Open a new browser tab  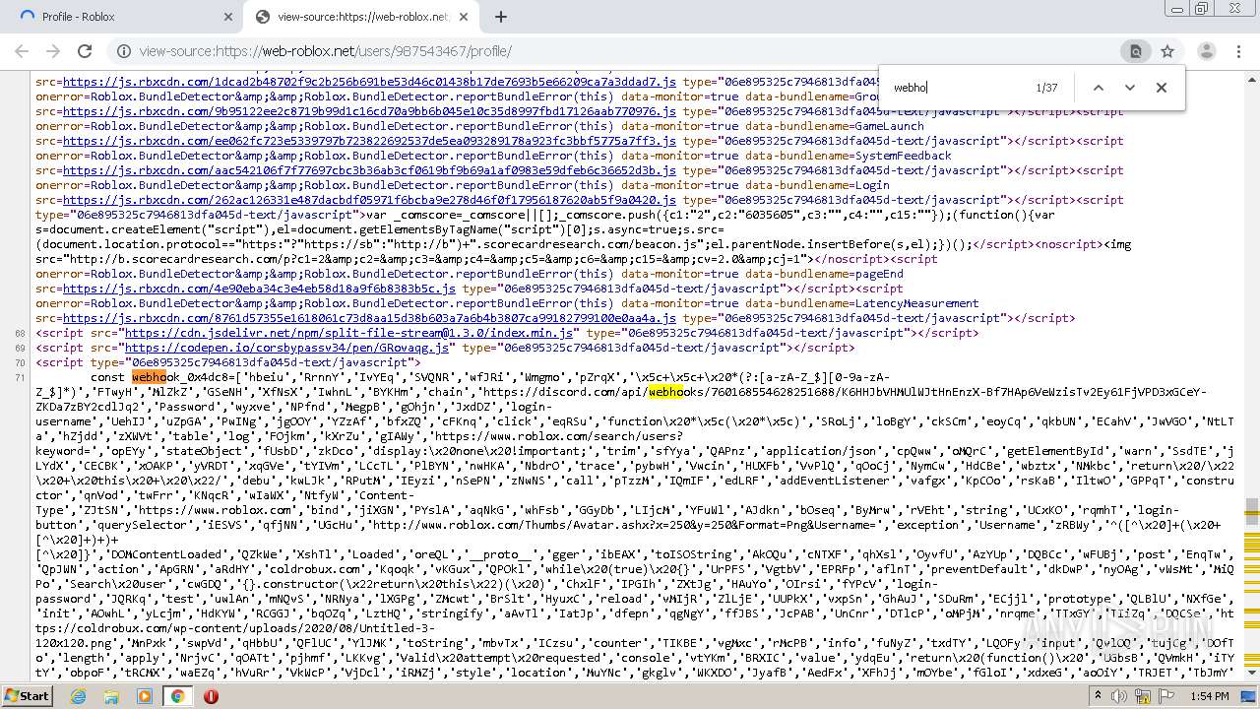[x=501, y=17]
